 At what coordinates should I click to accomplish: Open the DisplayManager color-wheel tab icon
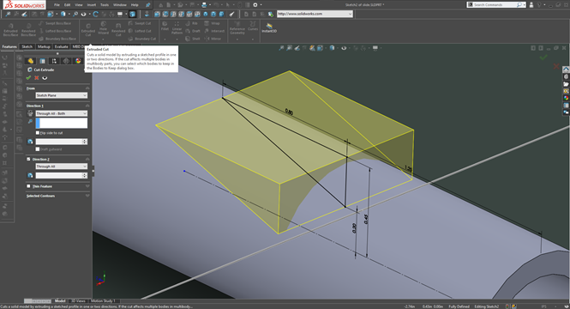tap(78, 61)
